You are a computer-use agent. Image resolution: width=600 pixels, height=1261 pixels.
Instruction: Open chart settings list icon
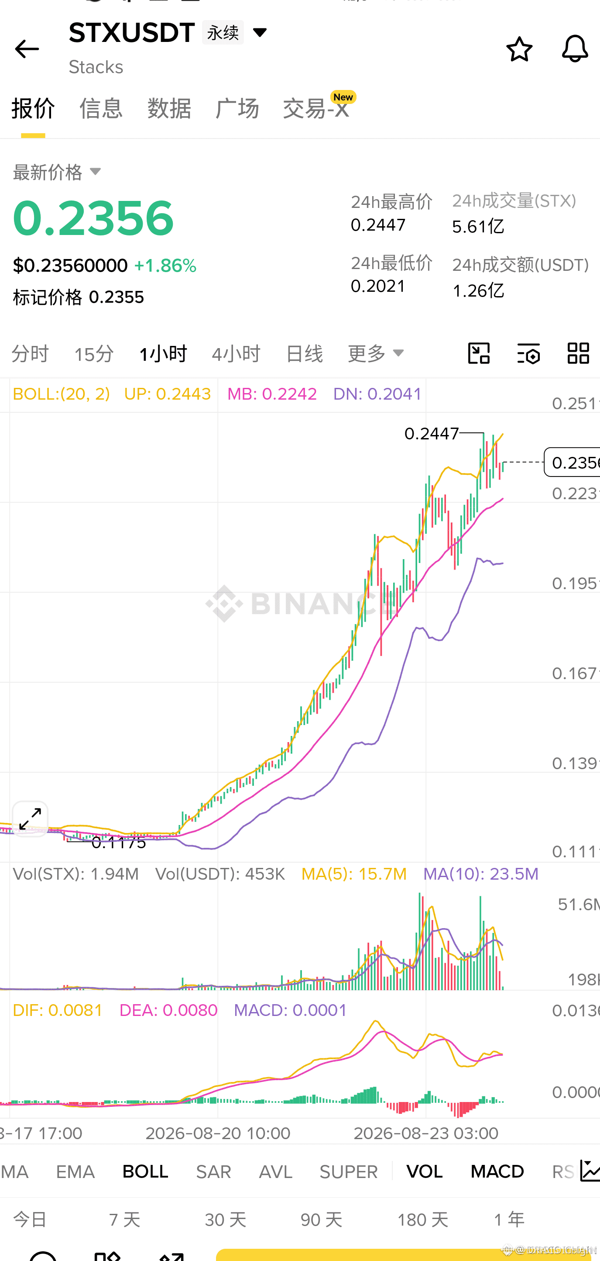528,353
